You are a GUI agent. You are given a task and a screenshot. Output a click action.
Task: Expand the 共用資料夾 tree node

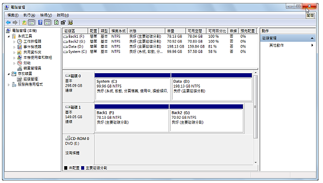(x=14, y=52)
